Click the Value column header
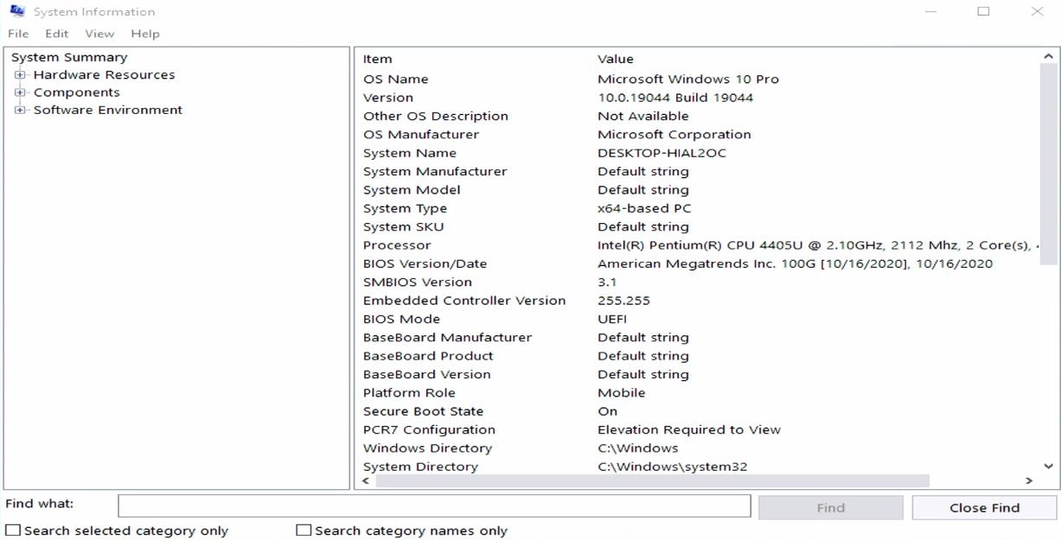This screenshot has height=540, width=1061. click(x=616, y=60)
